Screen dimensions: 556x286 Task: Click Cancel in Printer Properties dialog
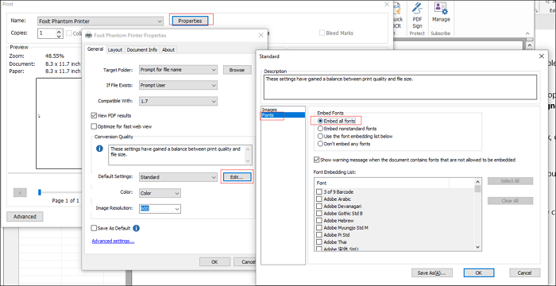[x=245, y=262]
